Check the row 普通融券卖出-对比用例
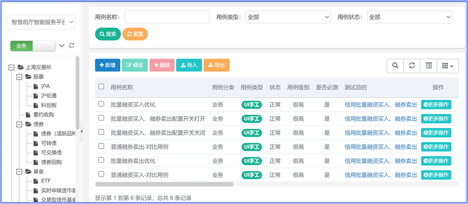Image resolution: width=468 pixels, height=204 pixels. 101,146
